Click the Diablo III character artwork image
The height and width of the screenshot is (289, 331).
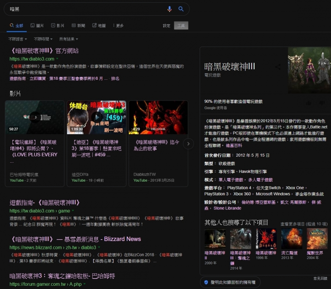pos(309,70)
